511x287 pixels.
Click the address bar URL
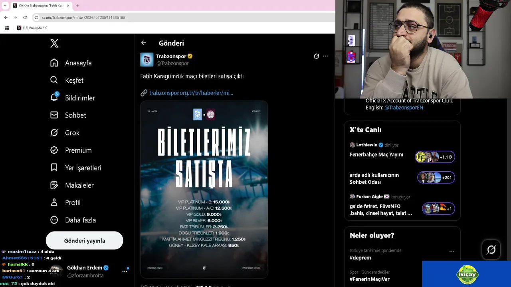pyautogui.click(x=83, y=18)
